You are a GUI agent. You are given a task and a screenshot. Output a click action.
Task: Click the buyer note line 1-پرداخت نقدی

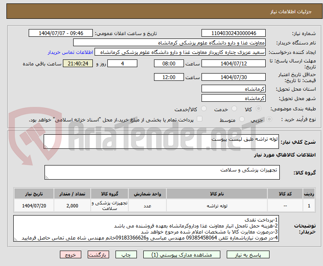click(x=261, y=220)
